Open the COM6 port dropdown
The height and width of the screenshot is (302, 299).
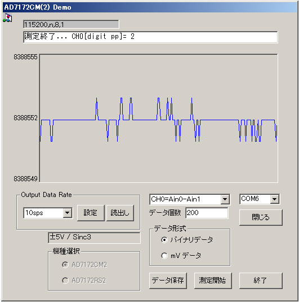[x=274, y=199]
